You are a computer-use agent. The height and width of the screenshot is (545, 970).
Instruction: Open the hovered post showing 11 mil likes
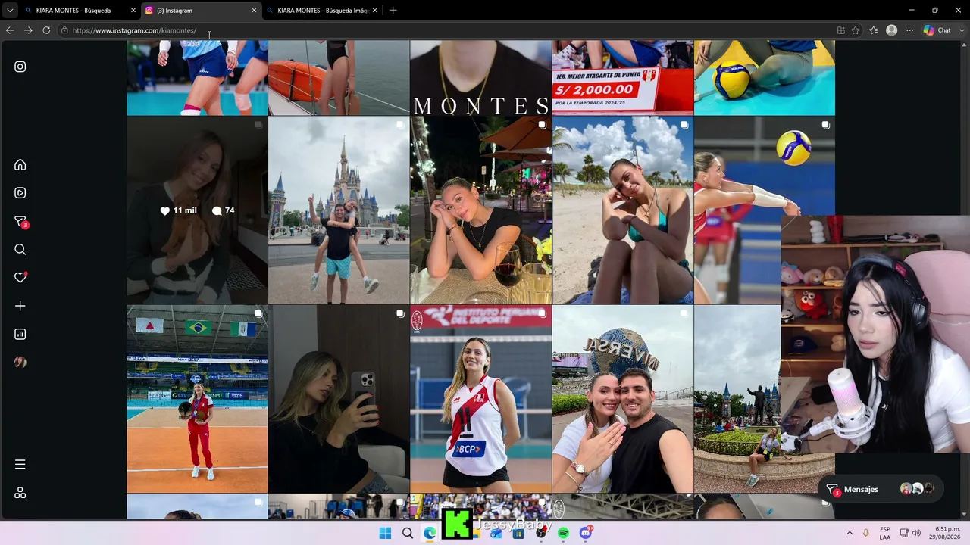(x=197, y=210)
